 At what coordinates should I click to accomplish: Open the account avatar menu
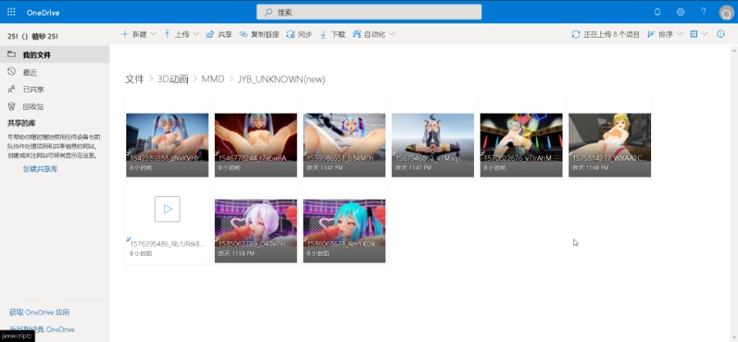727,12
